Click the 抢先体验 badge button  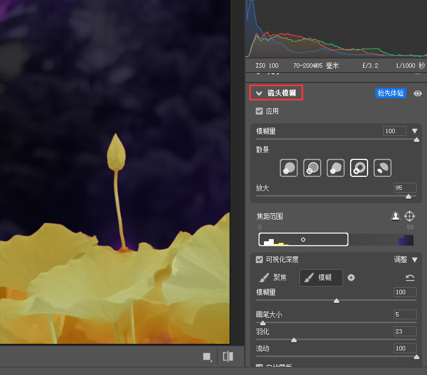pos(390,93)
